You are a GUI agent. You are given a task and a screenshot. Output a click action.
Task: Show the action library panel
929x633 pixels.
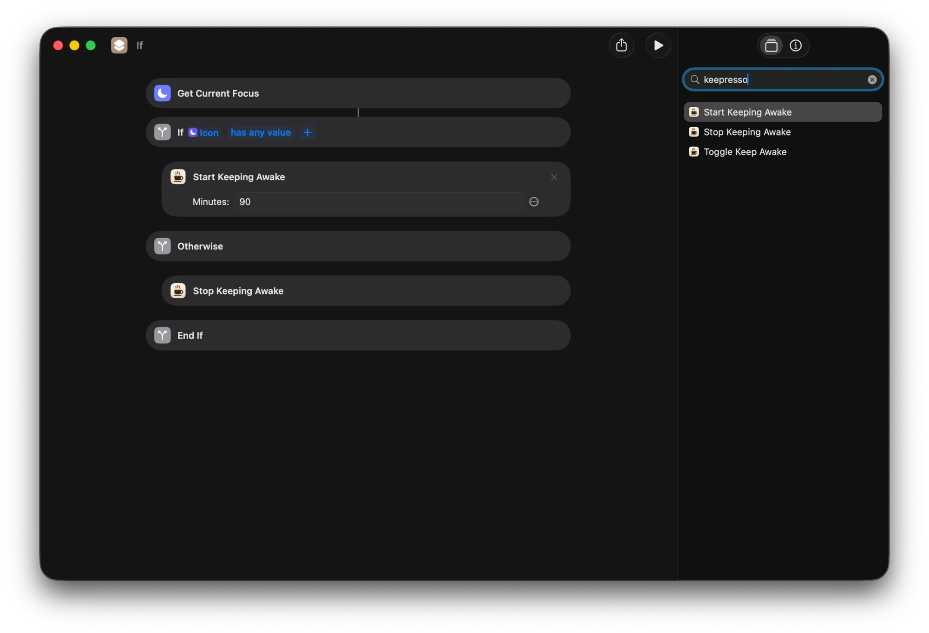(x=771, y=46)
